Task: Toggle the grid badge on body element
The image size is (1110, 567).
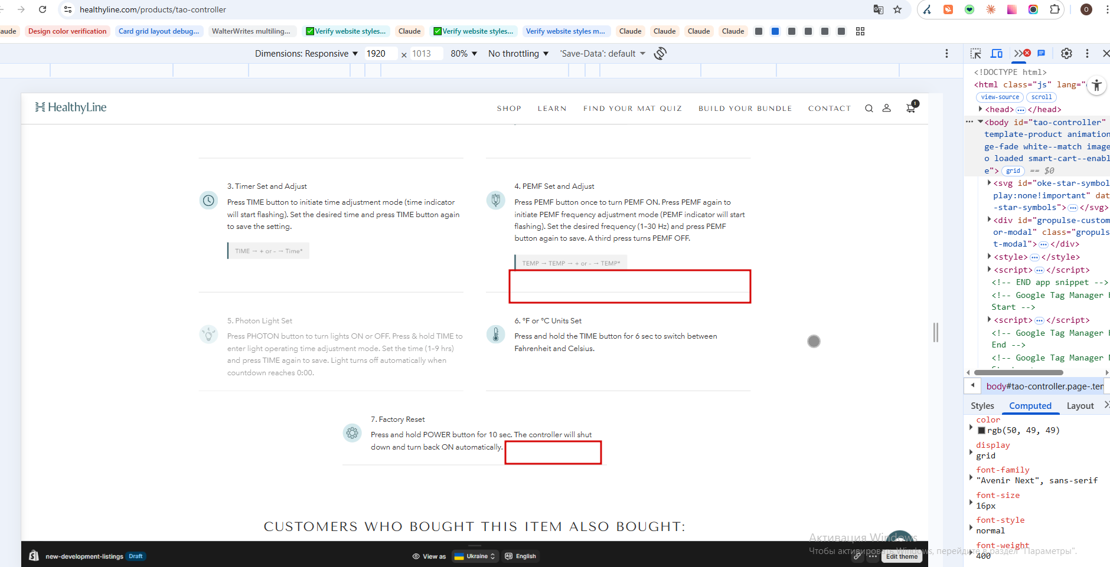Action: point(1013,171)
